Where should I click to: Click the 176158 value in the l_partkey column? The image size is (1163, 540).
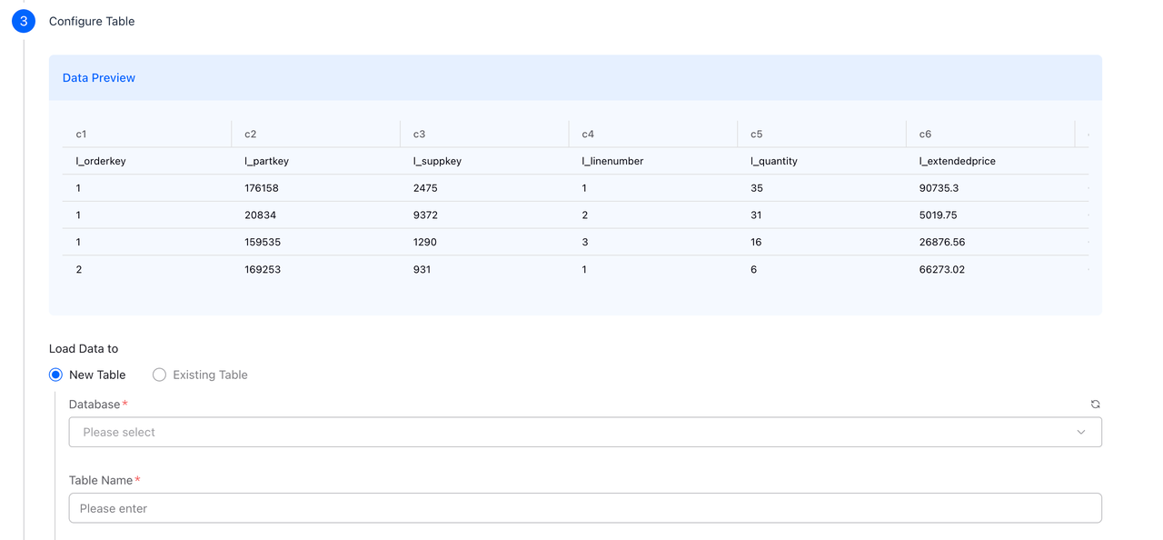[263, 188]
